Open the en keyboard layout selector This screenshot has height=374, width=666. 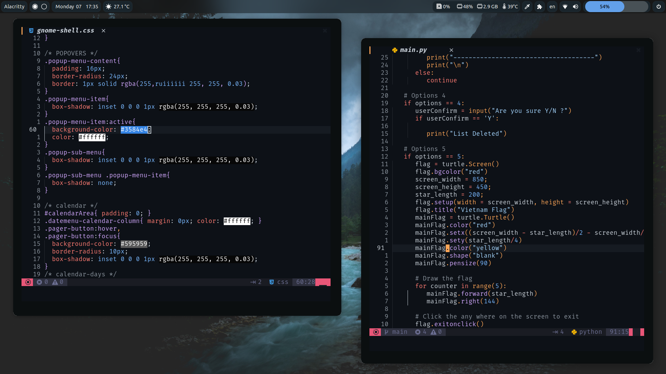[x=552, y=7]
